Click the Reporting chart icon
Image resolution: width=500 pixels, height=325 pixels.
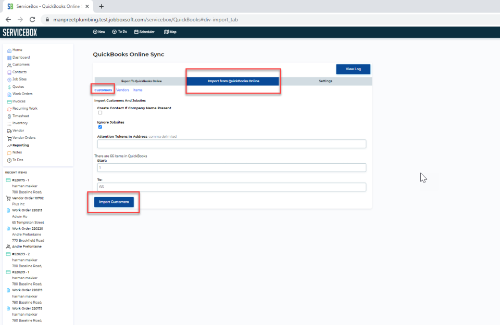coord(9,146)
